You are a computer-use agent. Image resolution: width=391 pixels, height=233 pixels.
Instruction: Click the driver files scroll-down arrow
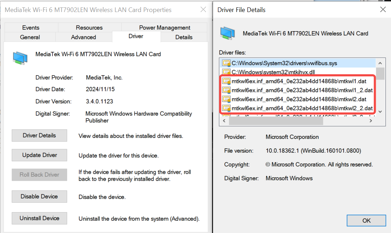click(380, 112)
